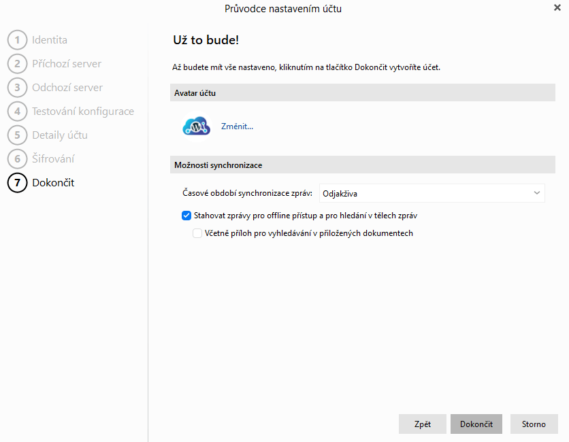Cancel with the Storno button
569x442 pixels.
(x=534, y=424)
